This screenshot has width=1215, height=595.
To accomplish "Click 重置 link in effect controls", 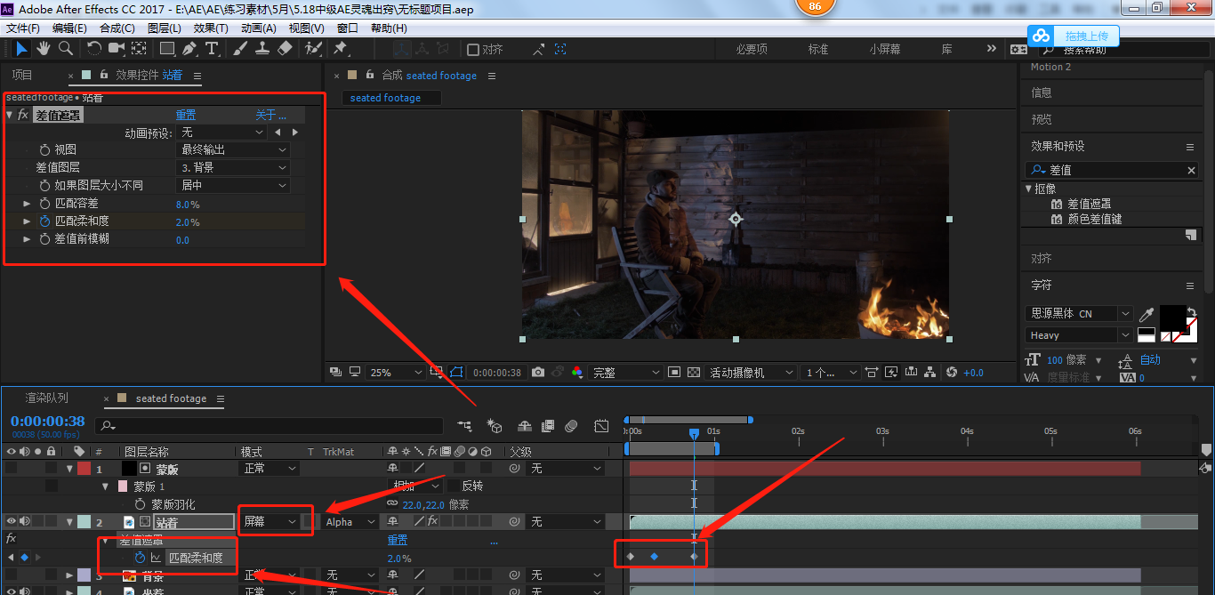I will point(185,115).
